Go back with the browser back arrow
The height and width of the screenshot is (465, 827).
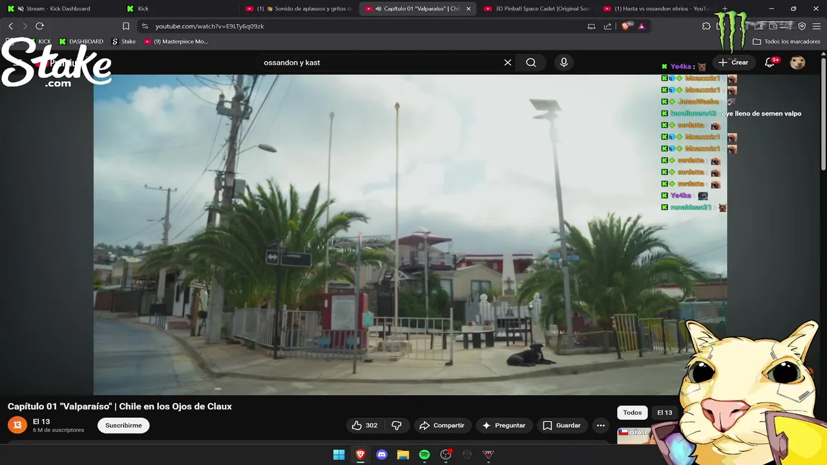tap(10, 26)
